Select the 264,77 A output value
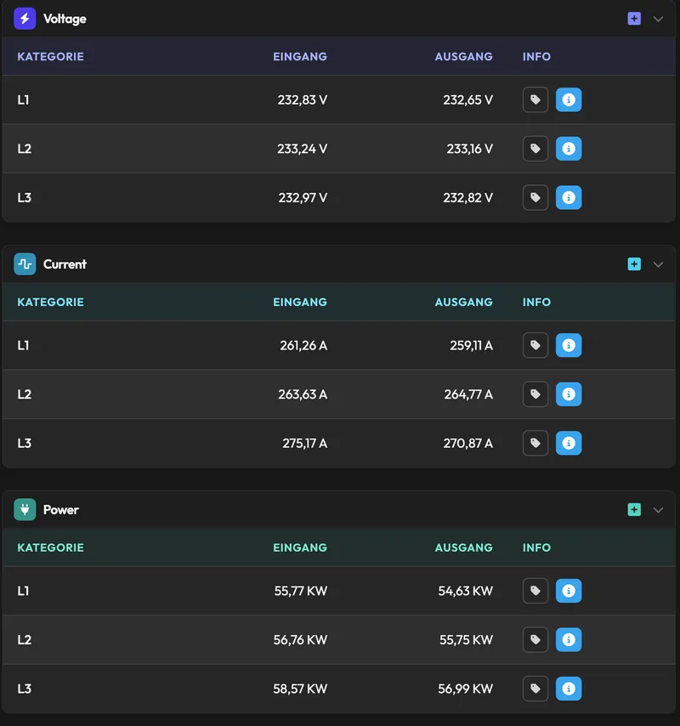680x726 pixels. pyautogui.click(x=468, y=394)
